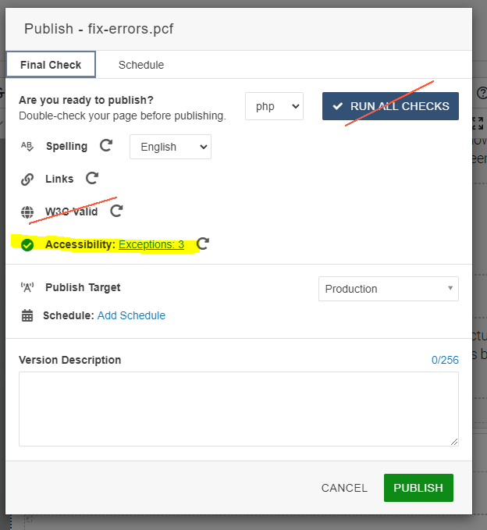Rerun the Accessibility check refresh icon
This screenshot has height=530, width=487.
[203, 244]
